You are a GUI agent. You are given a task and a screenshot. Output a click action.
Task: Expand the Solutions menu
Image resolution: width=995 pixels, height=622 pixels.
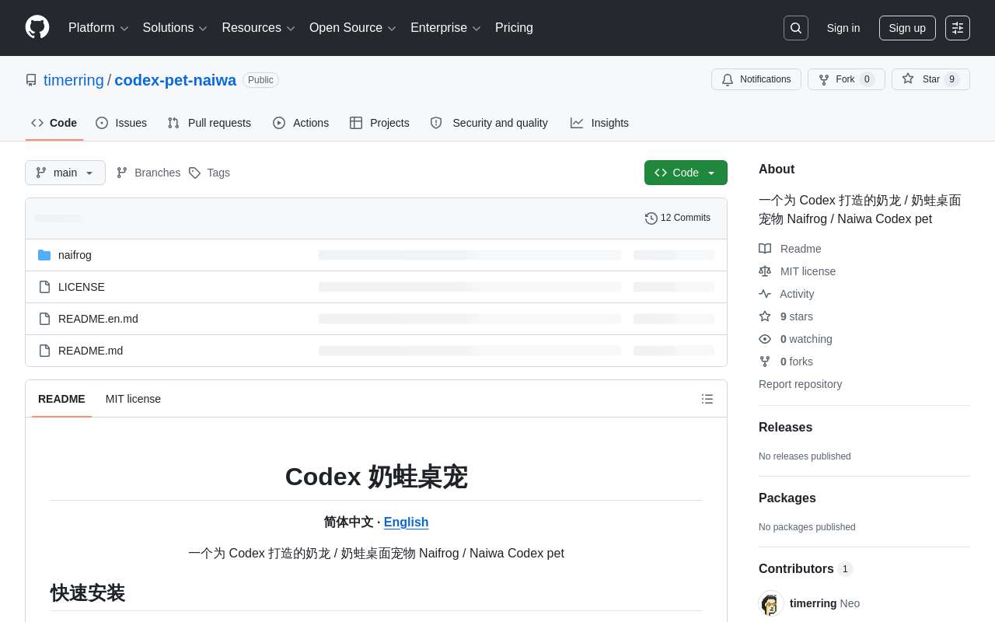(175, 28)
